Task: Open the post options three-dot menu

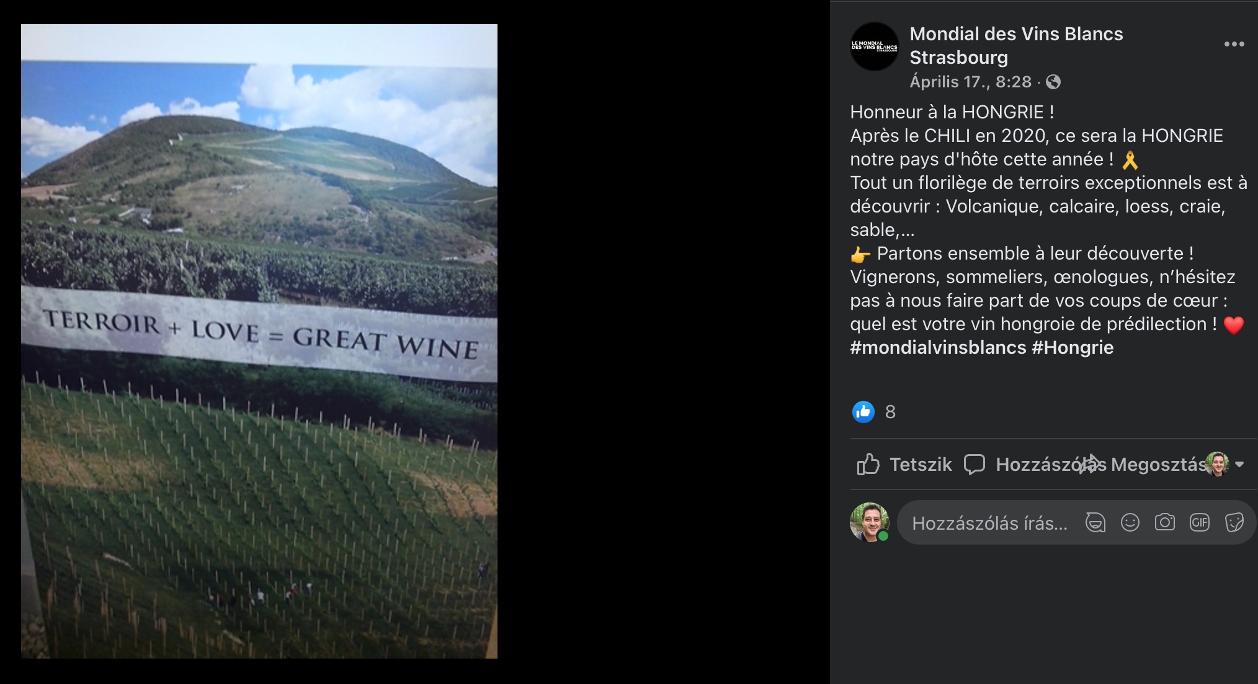Action: click(1234, 44)
